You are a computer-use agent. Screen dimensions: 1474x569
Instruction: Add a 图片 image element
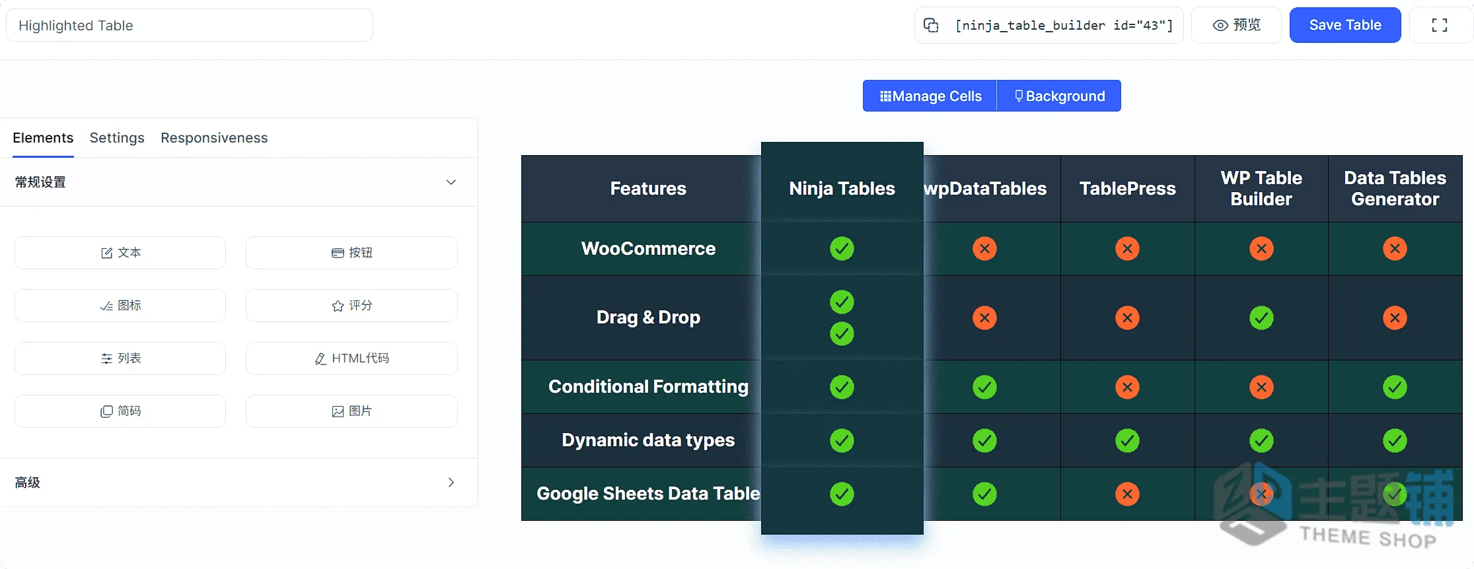tap(351, 411)
